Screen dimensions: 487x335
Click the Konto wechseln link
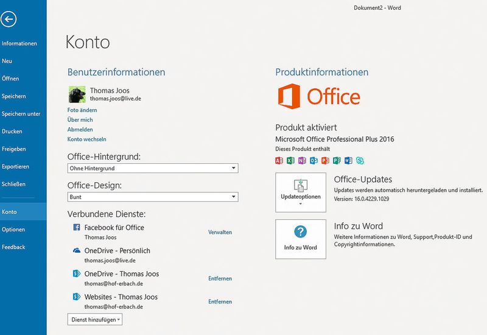coord(86,139)
